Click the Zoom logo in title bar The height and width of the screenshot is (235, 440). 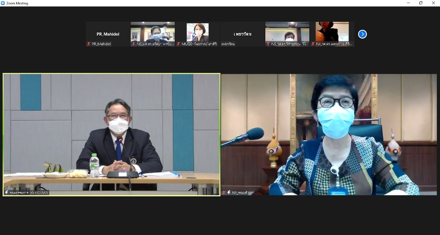tap(3, 3)
